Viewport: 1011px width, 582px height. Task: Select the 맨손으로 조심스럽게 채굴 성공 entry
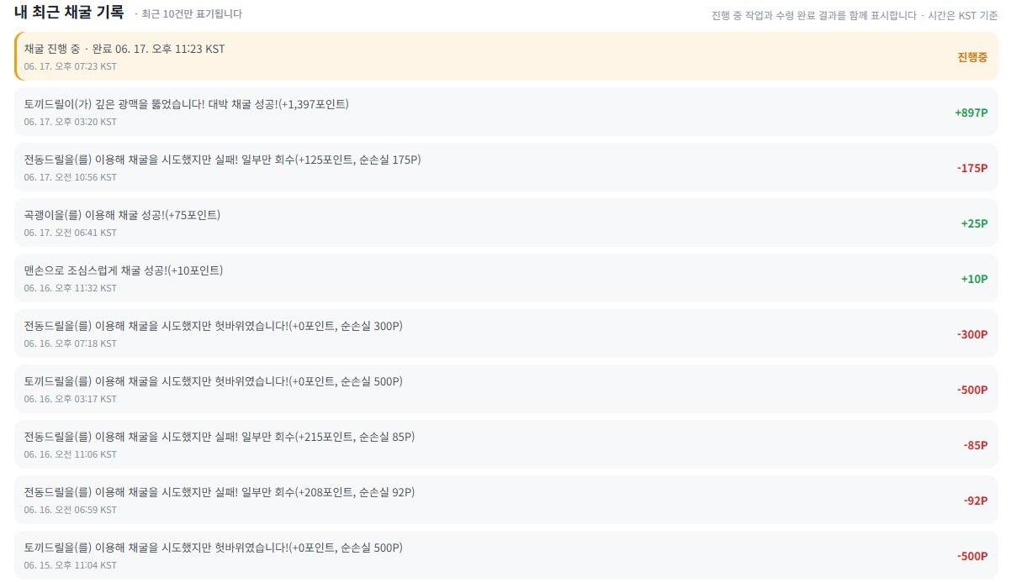pos(505,278)
